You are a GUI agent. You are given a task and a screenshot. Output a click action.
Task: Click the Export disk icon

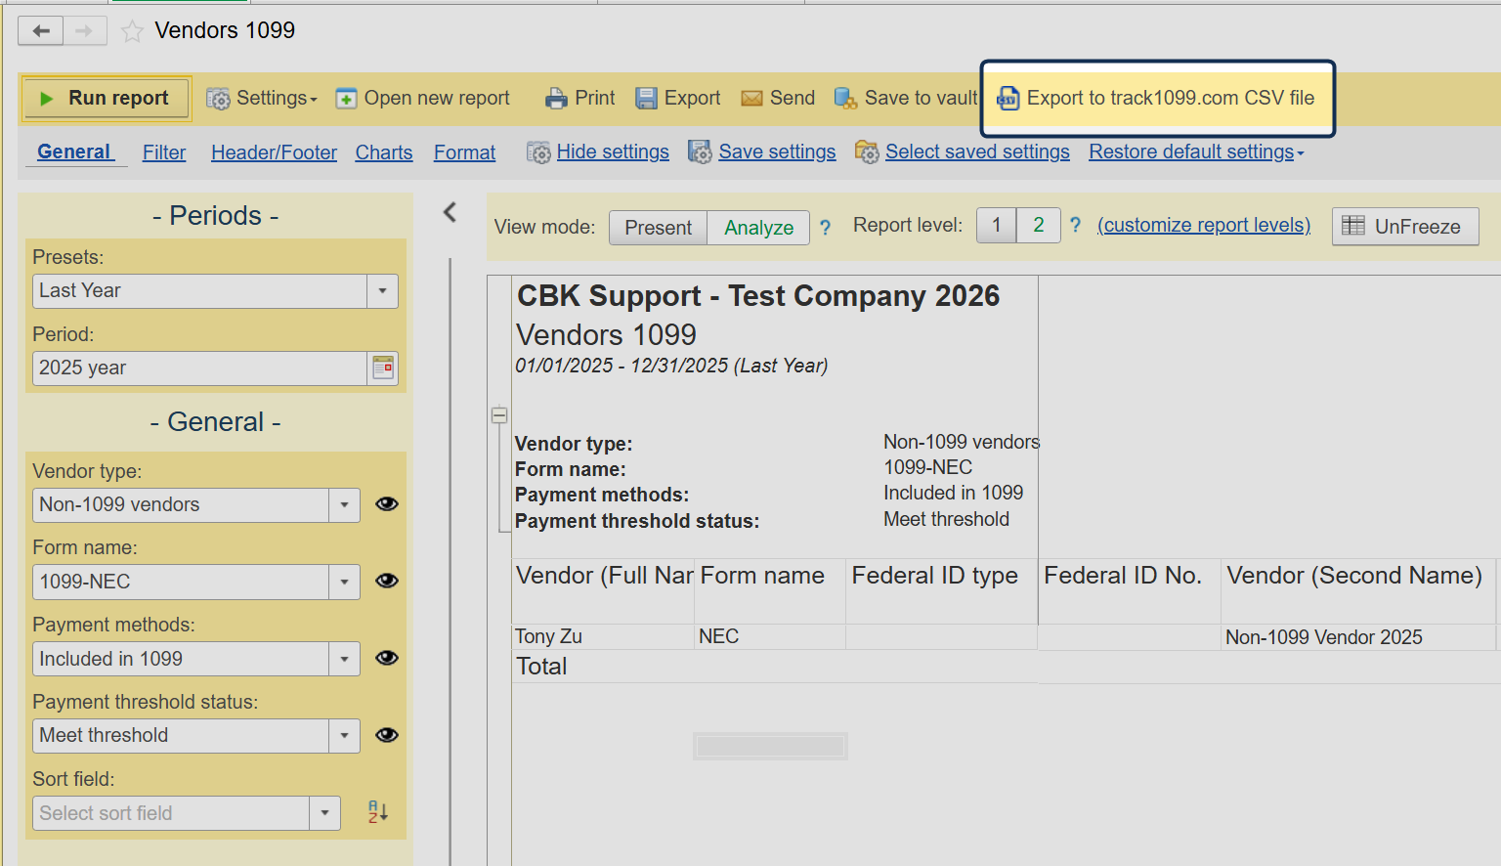[x=646, y=99]
